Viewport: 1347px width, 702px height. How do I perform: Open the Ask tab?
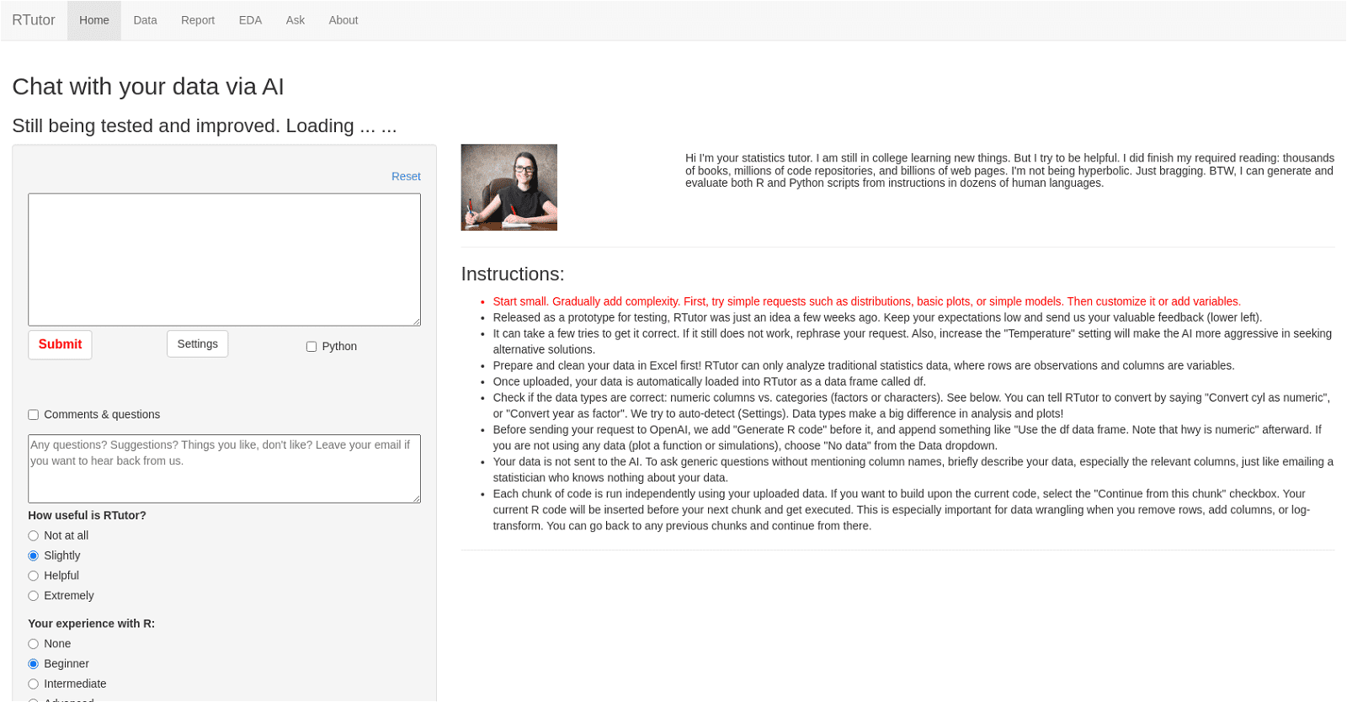coord(295,20)
